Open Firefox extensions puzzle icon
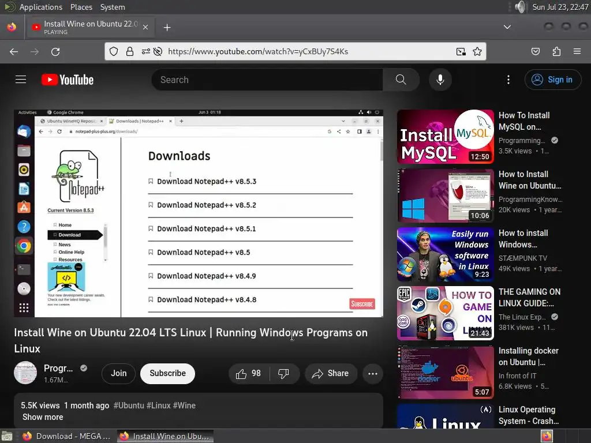Image resolution: width=591 pixels, height=443 pixels. click(556, 51)
